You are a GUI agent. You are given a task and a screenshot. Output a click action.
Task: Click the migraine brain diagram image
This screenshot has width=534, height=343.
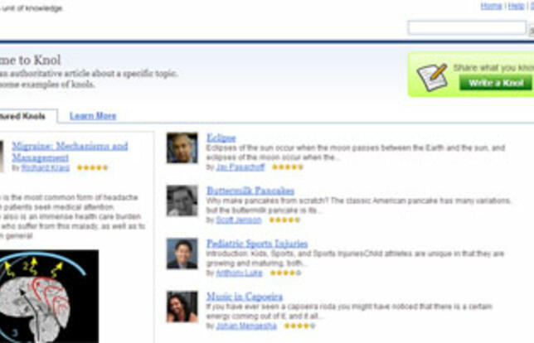pyautogui.click(x=50, y=297)
